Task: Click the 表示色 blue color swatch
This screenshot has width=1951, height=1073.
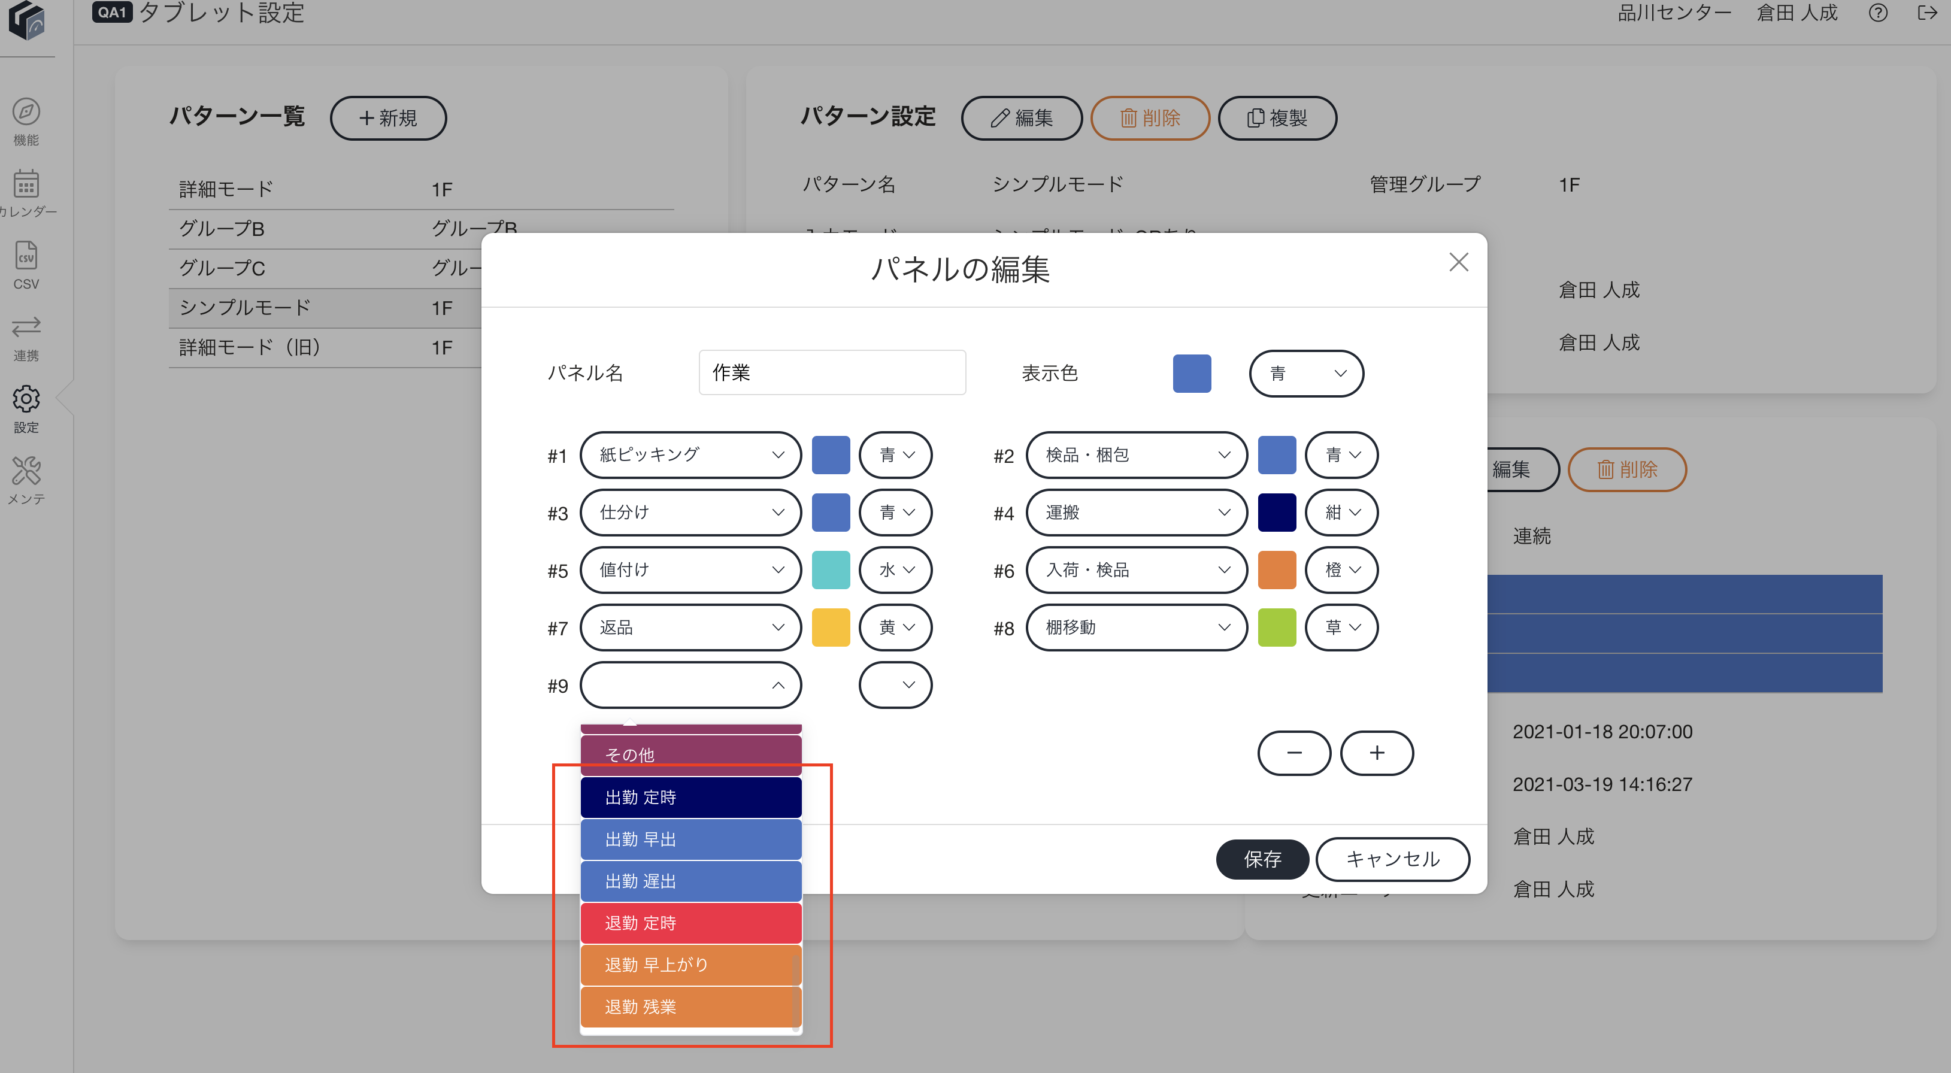Action: click(x=1191, y=373)
